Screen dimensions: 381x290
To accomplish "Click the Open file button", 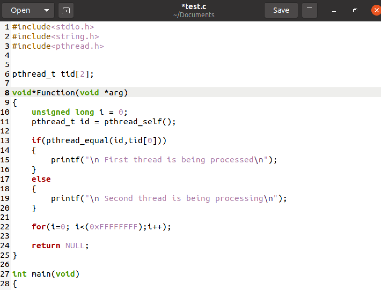I will coord(20,10).
